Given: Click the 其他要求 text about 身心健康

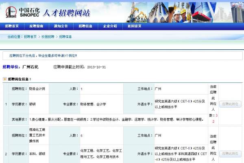Looking at the screenshot, I should [x=116, y=119].
